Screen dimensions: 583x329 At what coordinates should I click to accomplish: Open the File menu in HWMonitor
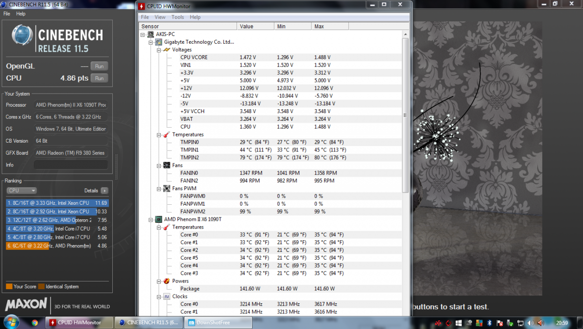tap(145, 17)
